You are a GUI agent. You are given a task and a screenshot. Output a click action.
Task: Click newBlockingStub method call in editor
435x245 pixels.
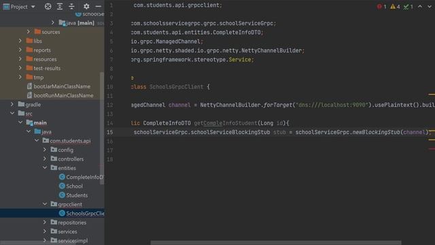coord(376,132)
